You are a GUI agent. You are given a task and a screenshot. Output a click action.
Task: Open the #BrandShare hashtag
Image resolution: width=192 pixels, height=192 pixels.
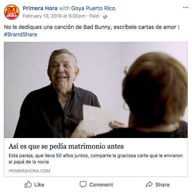tap(20, 34)
